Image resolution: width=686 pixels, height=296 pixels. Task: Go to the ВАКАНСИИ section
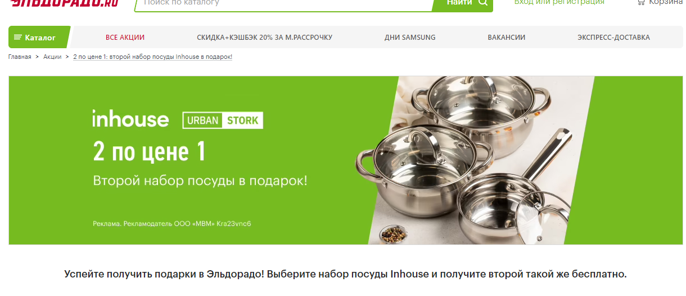[506, 38]
